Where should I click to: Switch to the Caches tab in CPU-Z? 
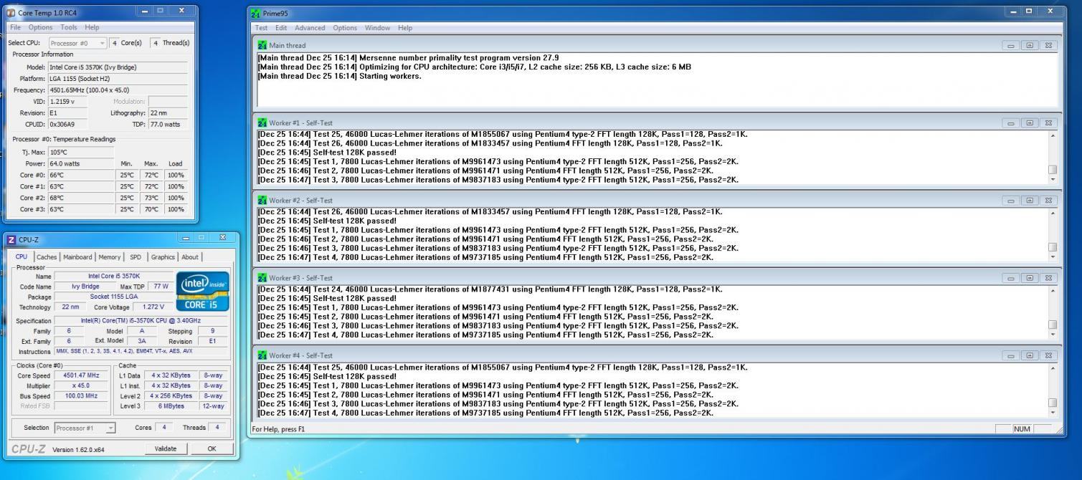[x=47, y=257]
